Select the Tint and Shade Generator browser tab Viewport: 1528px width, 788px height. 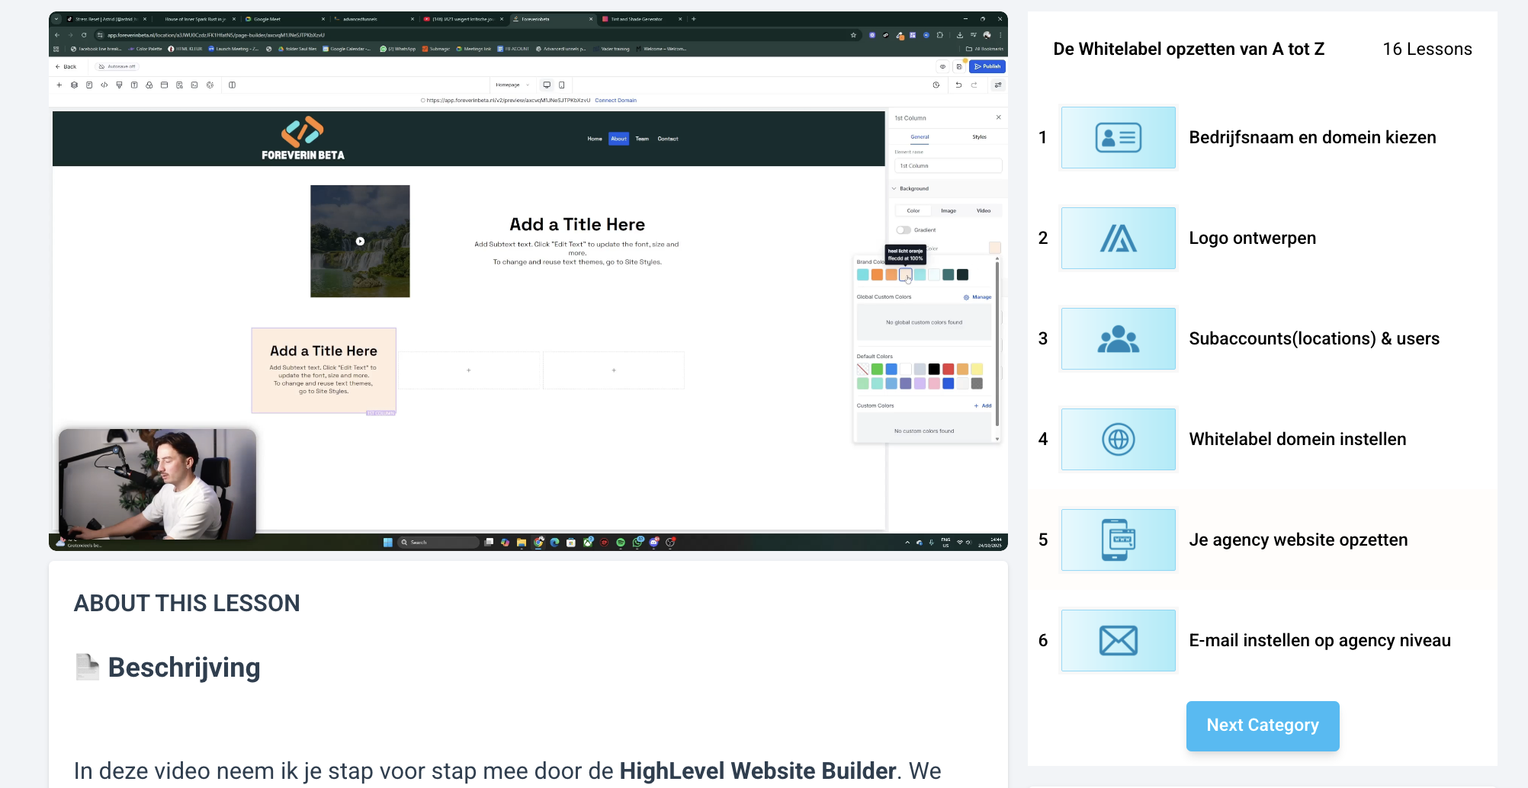click(637, 19)
